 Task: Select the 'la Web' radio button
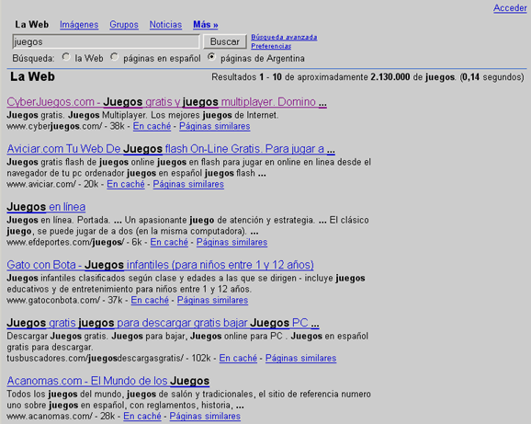(66, 57)
